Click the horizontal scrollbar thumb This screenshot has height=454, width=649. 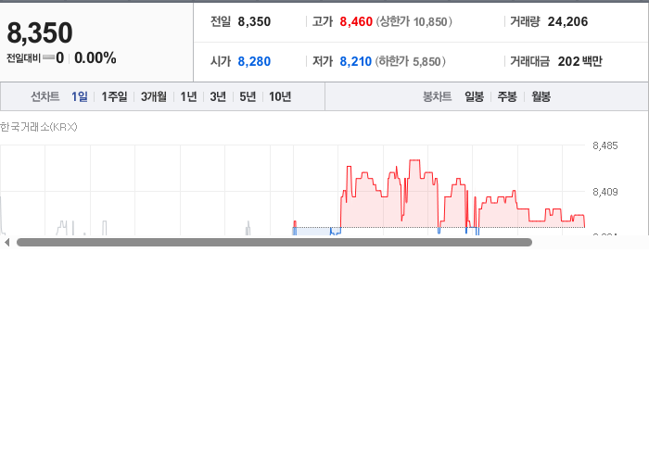[x=274, y=243]
